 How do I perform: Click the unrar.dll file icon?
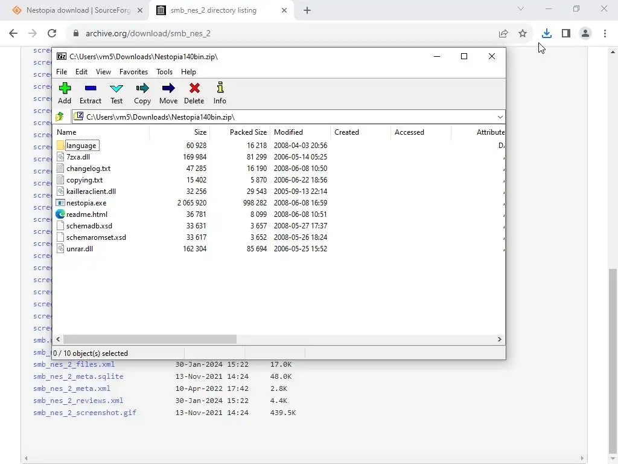coord(60,248)
